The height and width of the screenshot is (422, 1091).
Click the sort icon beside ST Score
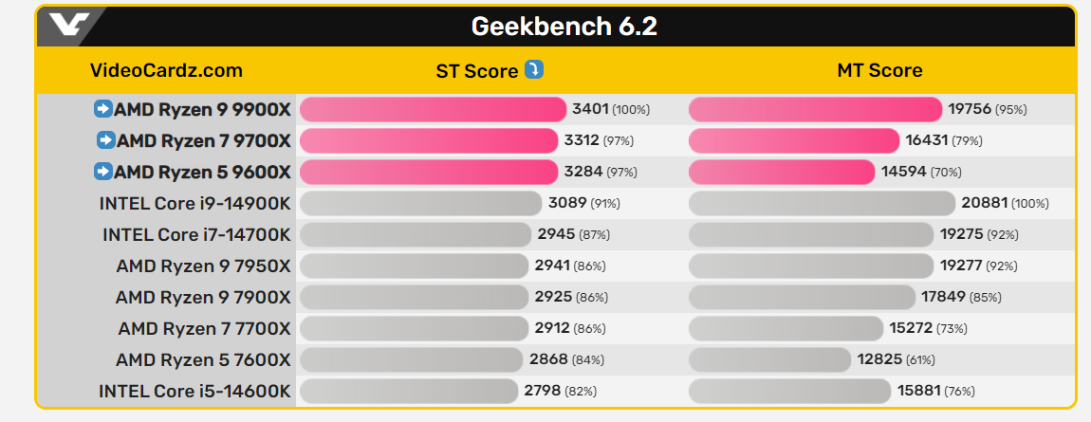click(534, 70)
